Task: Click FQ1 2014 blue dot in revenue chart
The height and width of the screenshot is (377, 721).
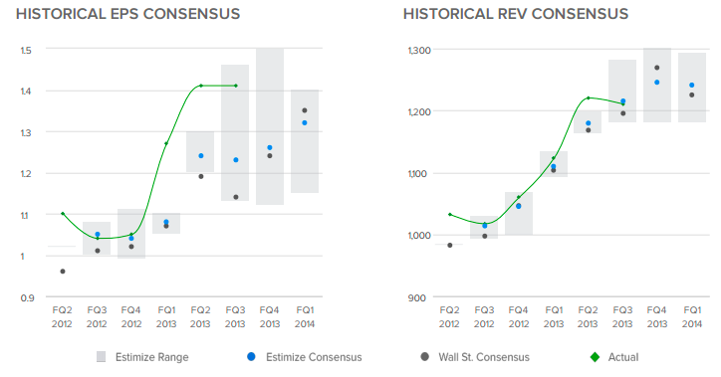Action: tap(691, 85)
